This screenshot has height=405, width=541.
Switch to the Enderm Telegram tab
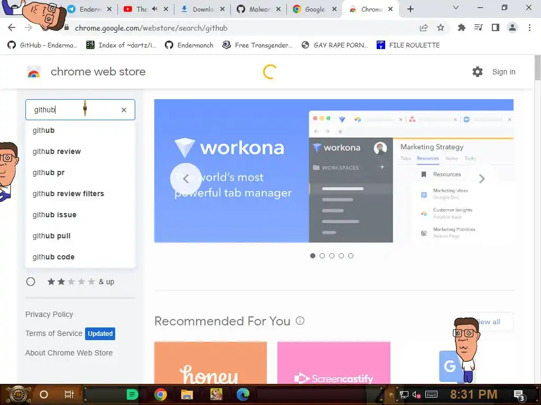coord(90,9)
